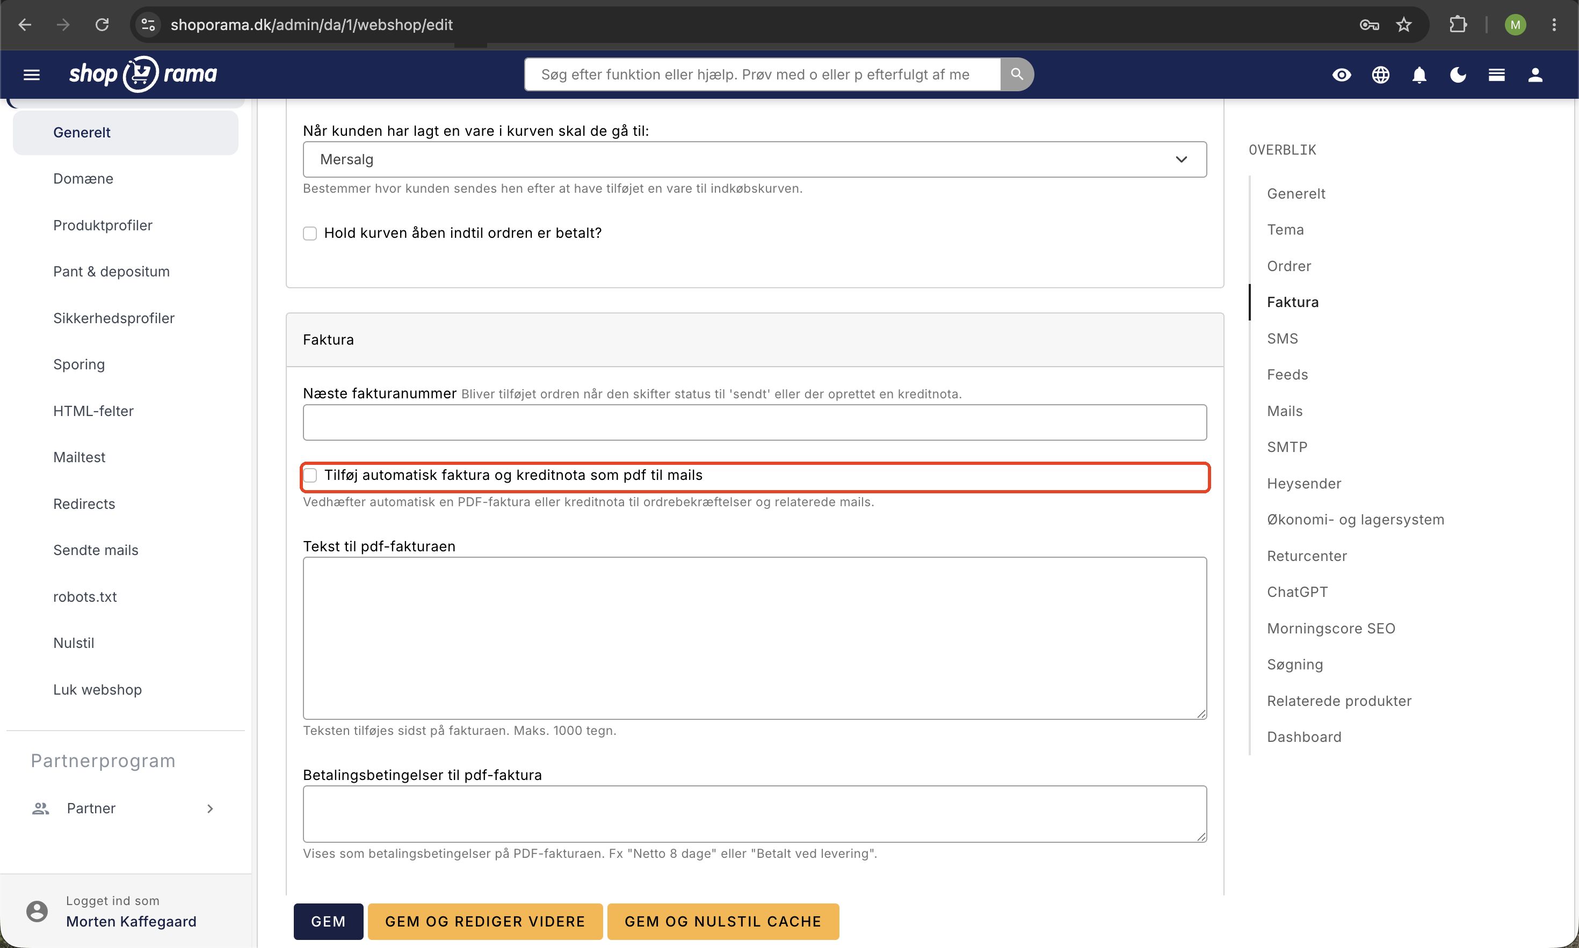The height and width of the screenshot is (948, 1579).
Task: Click GEM OG NULSTIL CACHE button
Action: pyautogui.click(x=723, y=921)
